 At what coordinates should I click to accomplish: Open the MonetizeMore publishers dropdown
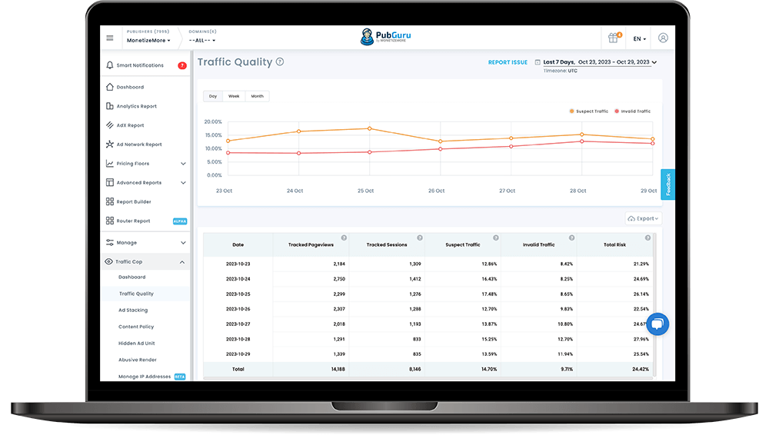[x=148, y=40]
